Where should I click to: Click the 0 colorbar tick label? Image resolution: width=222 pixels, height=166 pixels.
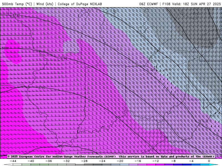pos(209,161)
